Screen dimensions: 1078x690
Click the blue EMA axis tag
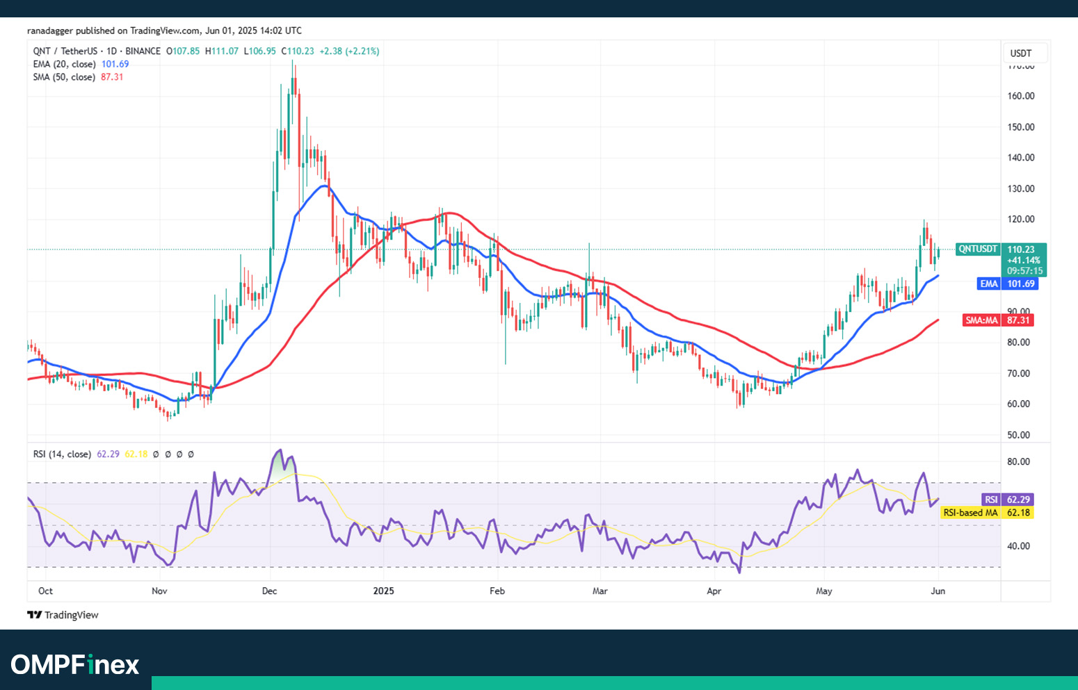[989, 284]
